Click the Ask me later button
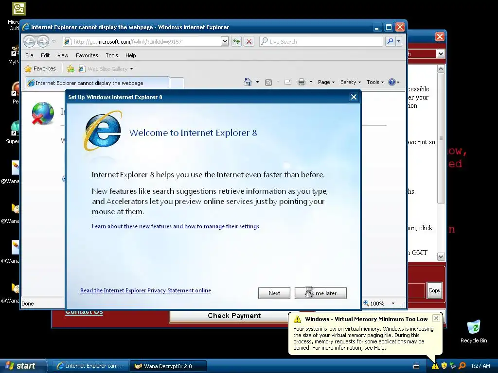498x373 pixels. tap(320, 293)
